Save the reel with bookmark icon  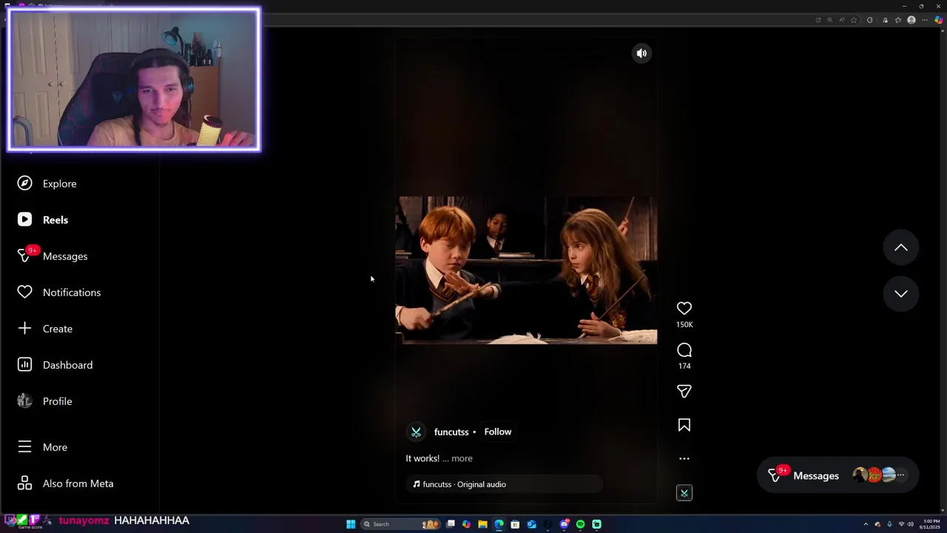[684, 425]
